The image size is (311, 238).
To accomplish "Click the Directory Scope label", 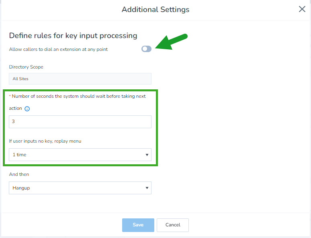I will coord(26,67).
